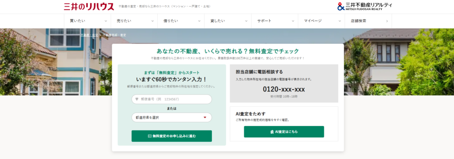The image size is (454, 159).
Task: Click the AI査定はこちら button
Action: pos(284,132)
